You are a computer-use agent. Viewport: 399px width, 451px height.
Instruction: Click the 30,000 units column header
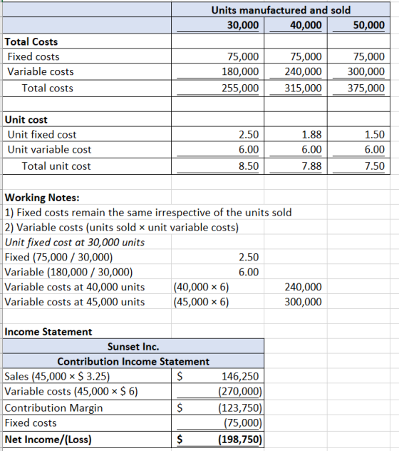point(218,25)
